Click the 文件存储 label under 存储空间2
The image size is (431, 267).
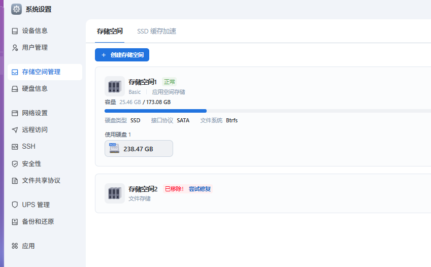140,198
